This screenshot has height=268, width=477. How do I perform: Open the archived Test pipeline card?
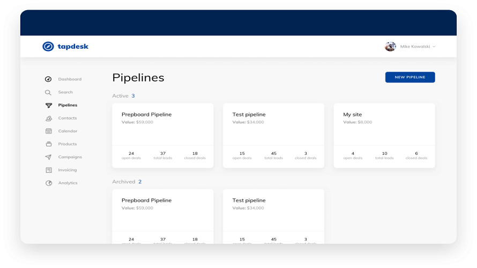click(x=273, y=212)
